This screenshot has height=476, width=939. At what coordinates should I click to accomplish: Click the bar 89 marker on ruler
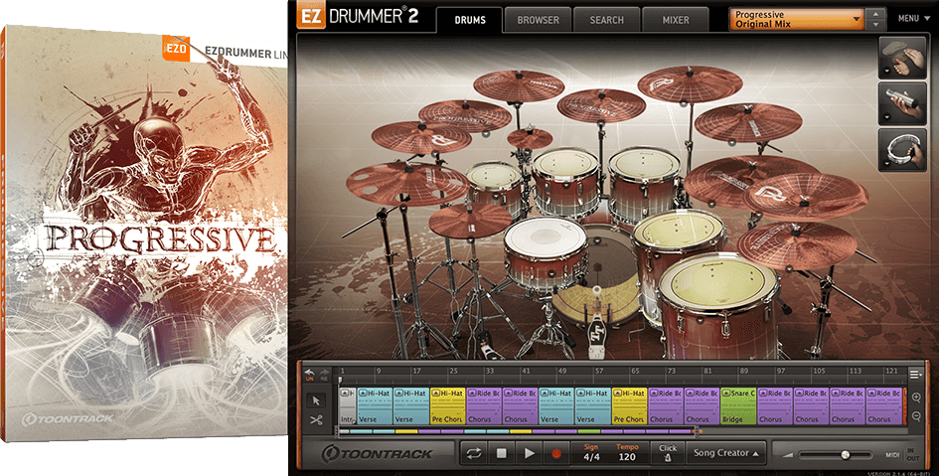click(744, 372)
